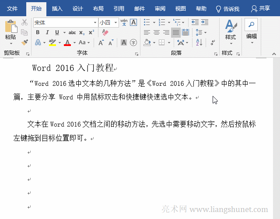Toggle show paragraph marks
Screen dimensions: 280x219
pos(212,42)
